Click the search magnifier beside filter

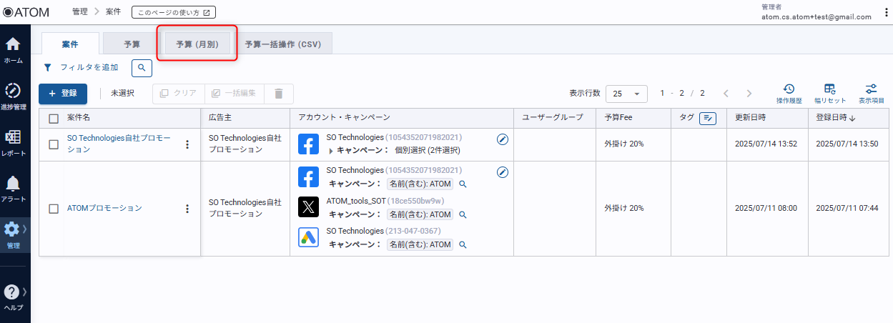[x=142, y=68]
